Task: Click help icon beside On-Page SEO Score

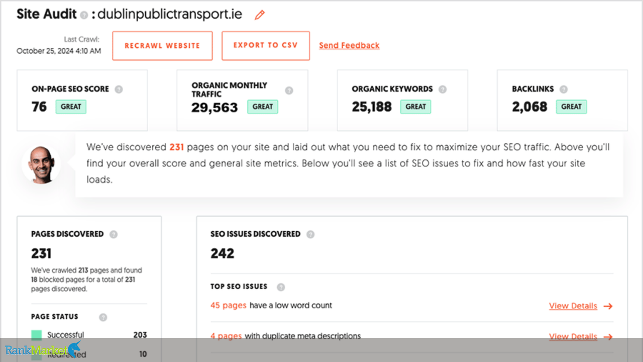Action: 119,89
